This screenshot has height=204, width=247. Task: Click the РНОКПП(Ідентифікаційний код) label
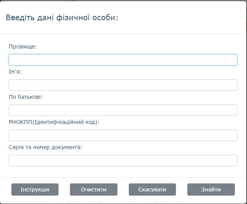54,122
